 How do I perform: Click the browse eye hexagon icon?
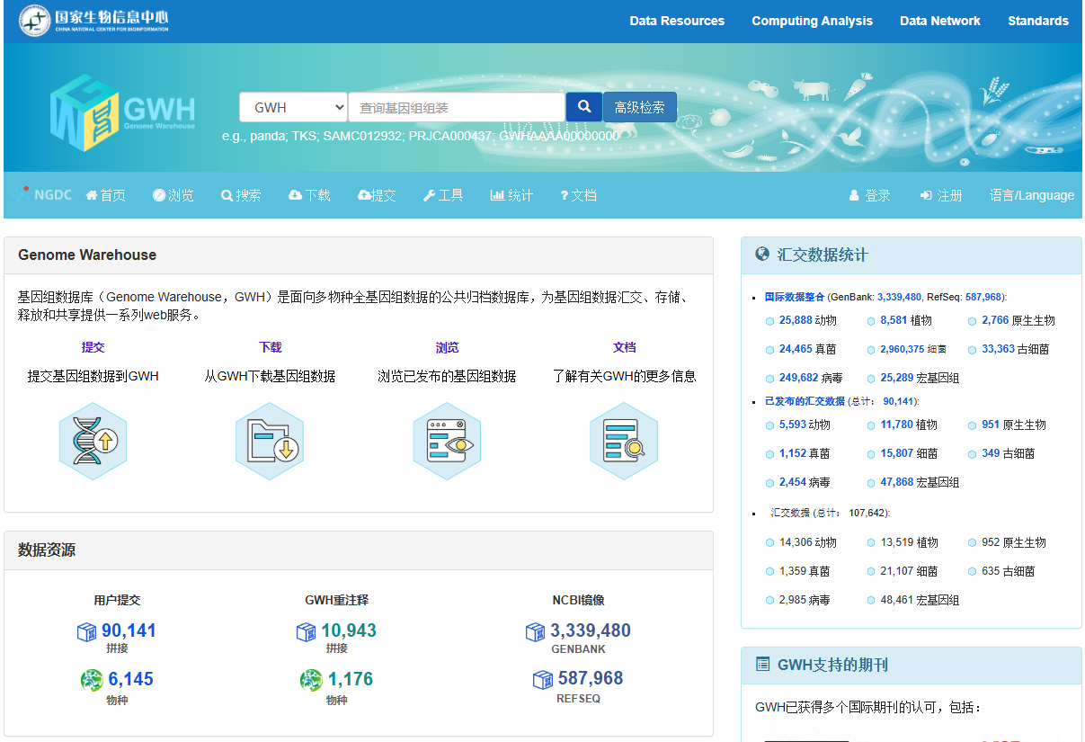coord(447,441)
